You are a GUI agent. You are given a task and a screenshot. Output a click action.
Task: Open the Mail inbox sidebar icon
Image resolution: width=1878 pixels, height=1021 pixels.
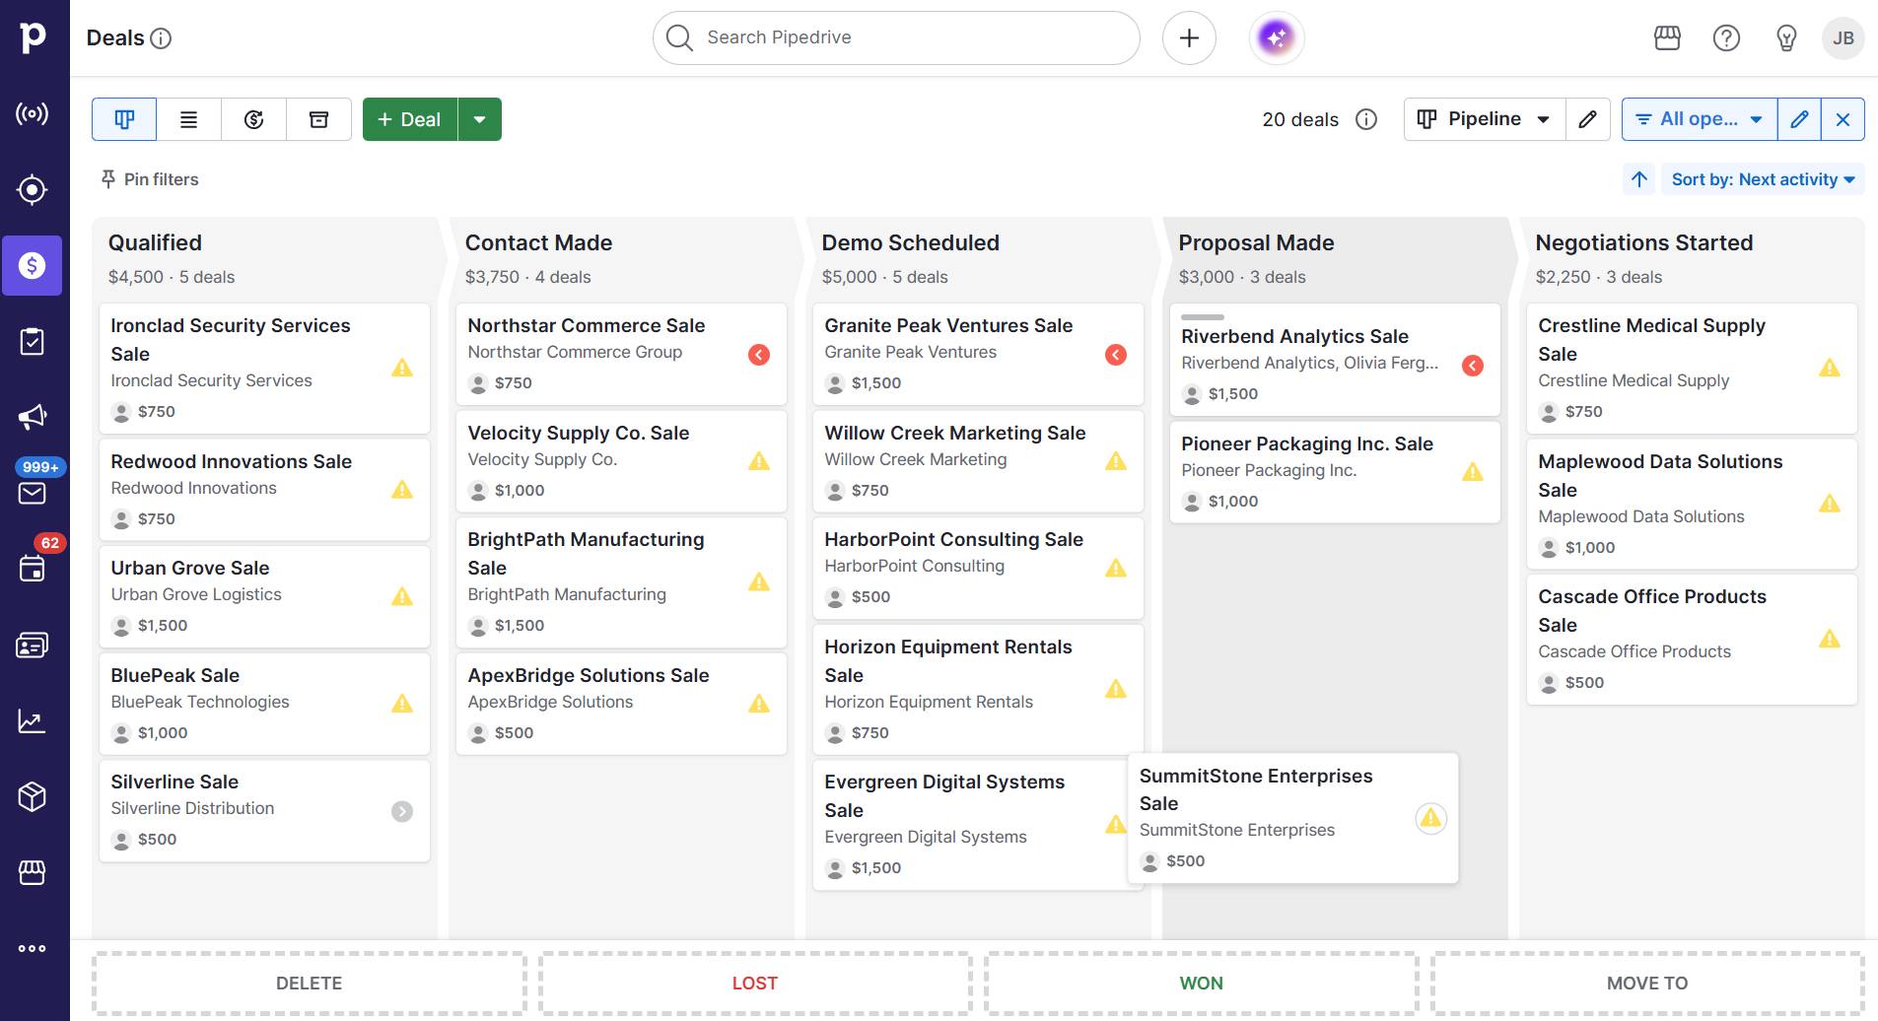click(33, 493)
